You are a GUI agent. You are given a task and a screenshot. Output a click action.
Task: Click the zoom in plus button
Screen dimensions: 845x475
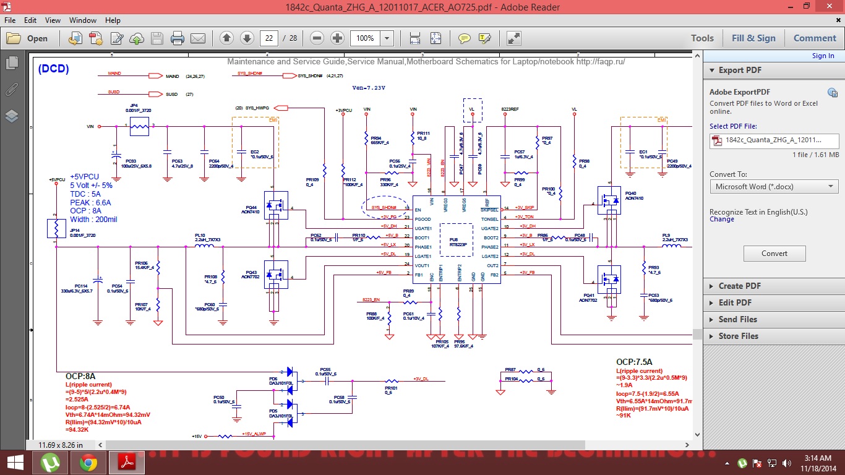tap(337, 38)
